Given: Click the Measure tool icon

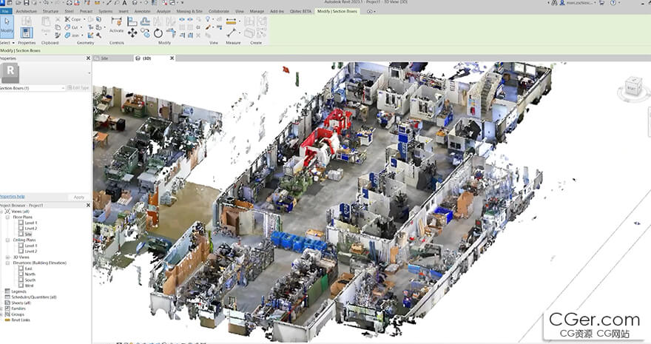Looking at the screenshot, I should pyautogui.click(x=232, y=33).
